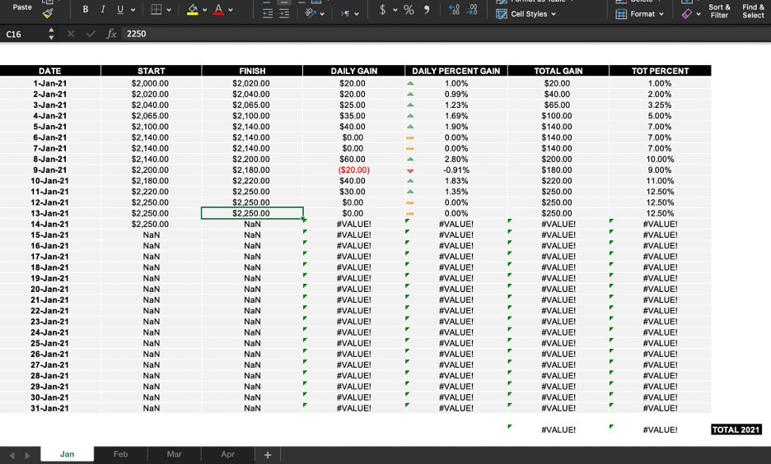Select the FINISH column header cell

252,71
